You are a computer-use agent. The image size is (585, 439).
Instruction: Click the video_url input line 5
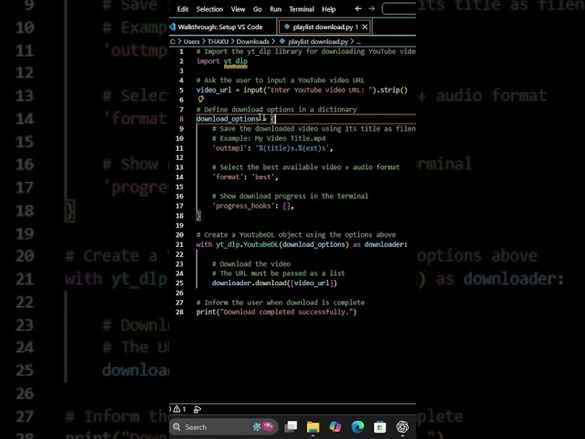[x=302, y=90]
